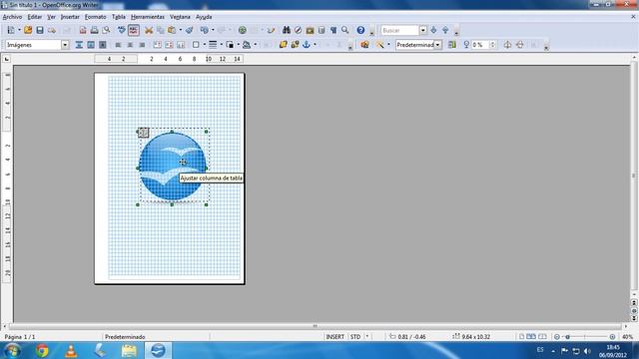The image size is (639, 359).
Task: Click the Undo arrow icon
Action: [x=204, y=30]
